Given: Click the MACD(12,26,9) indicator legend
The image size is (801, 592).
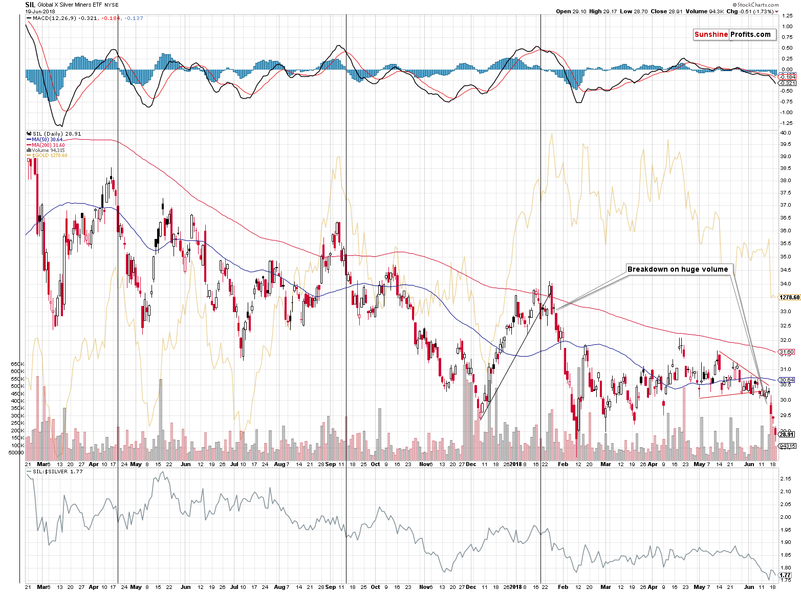Looking at the screenshot, I should (84, 18).
